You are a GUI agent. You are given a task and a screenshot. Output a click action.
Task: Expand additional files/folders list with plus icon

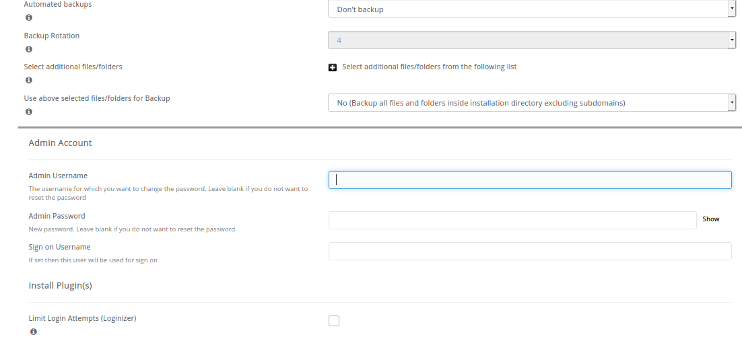pyautogui.click(x=333, y=67)
